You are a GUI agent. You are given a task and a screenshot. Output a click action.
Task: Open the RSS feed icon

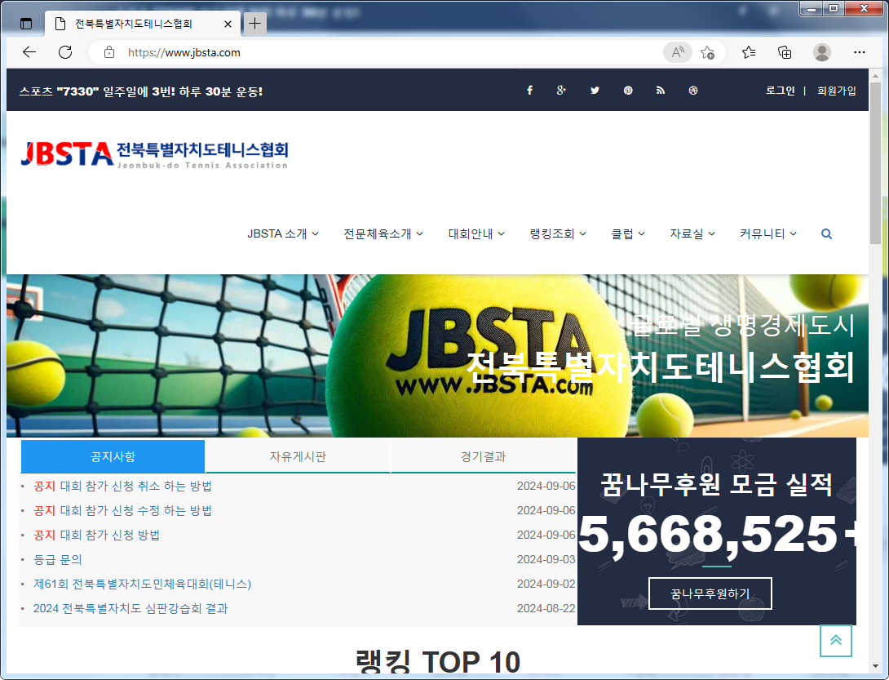point(660,90)
